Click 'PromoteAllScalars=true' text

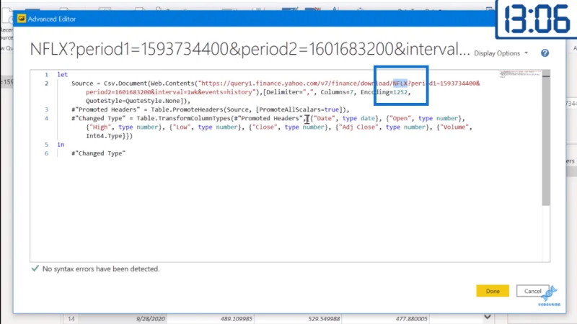299,109
